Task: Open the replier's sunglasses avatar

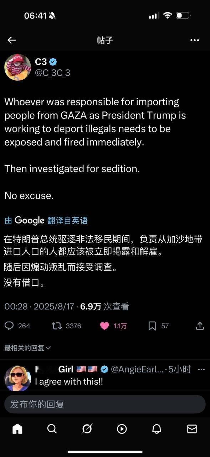Action: pos(18,378)
